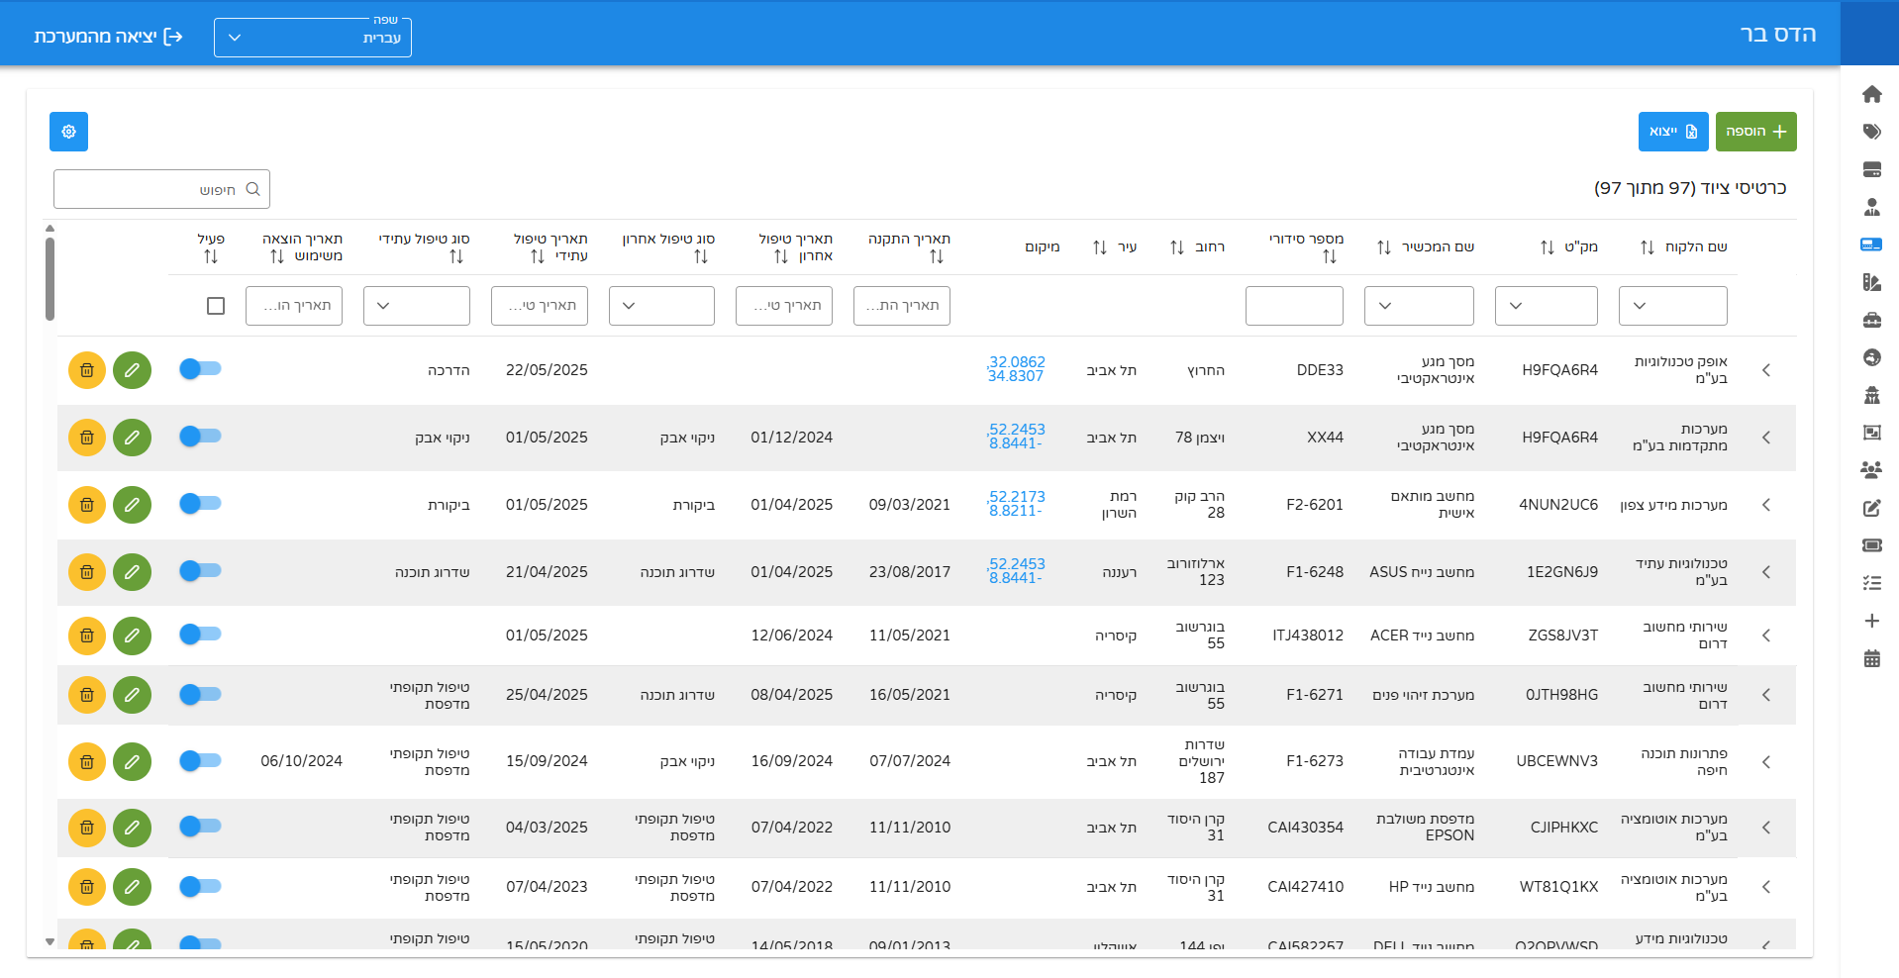Delete the ITJ438012 row with trash icon

(87, 636)
